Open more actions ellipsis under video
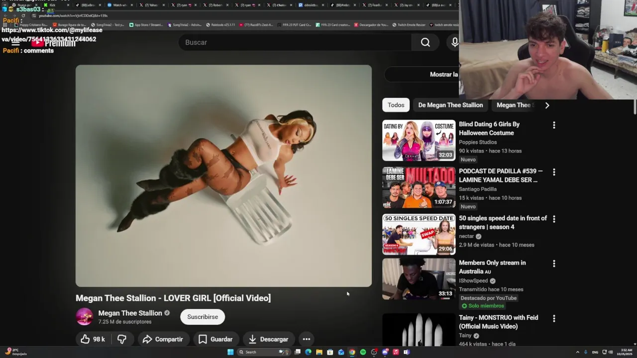Viewport: 637px width, 358px height. click(x=307, y=339)
